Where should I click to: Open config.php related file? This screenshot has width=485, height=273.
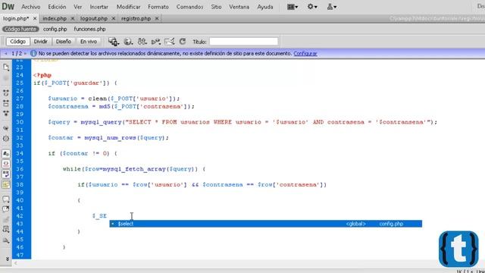[55, 29]
